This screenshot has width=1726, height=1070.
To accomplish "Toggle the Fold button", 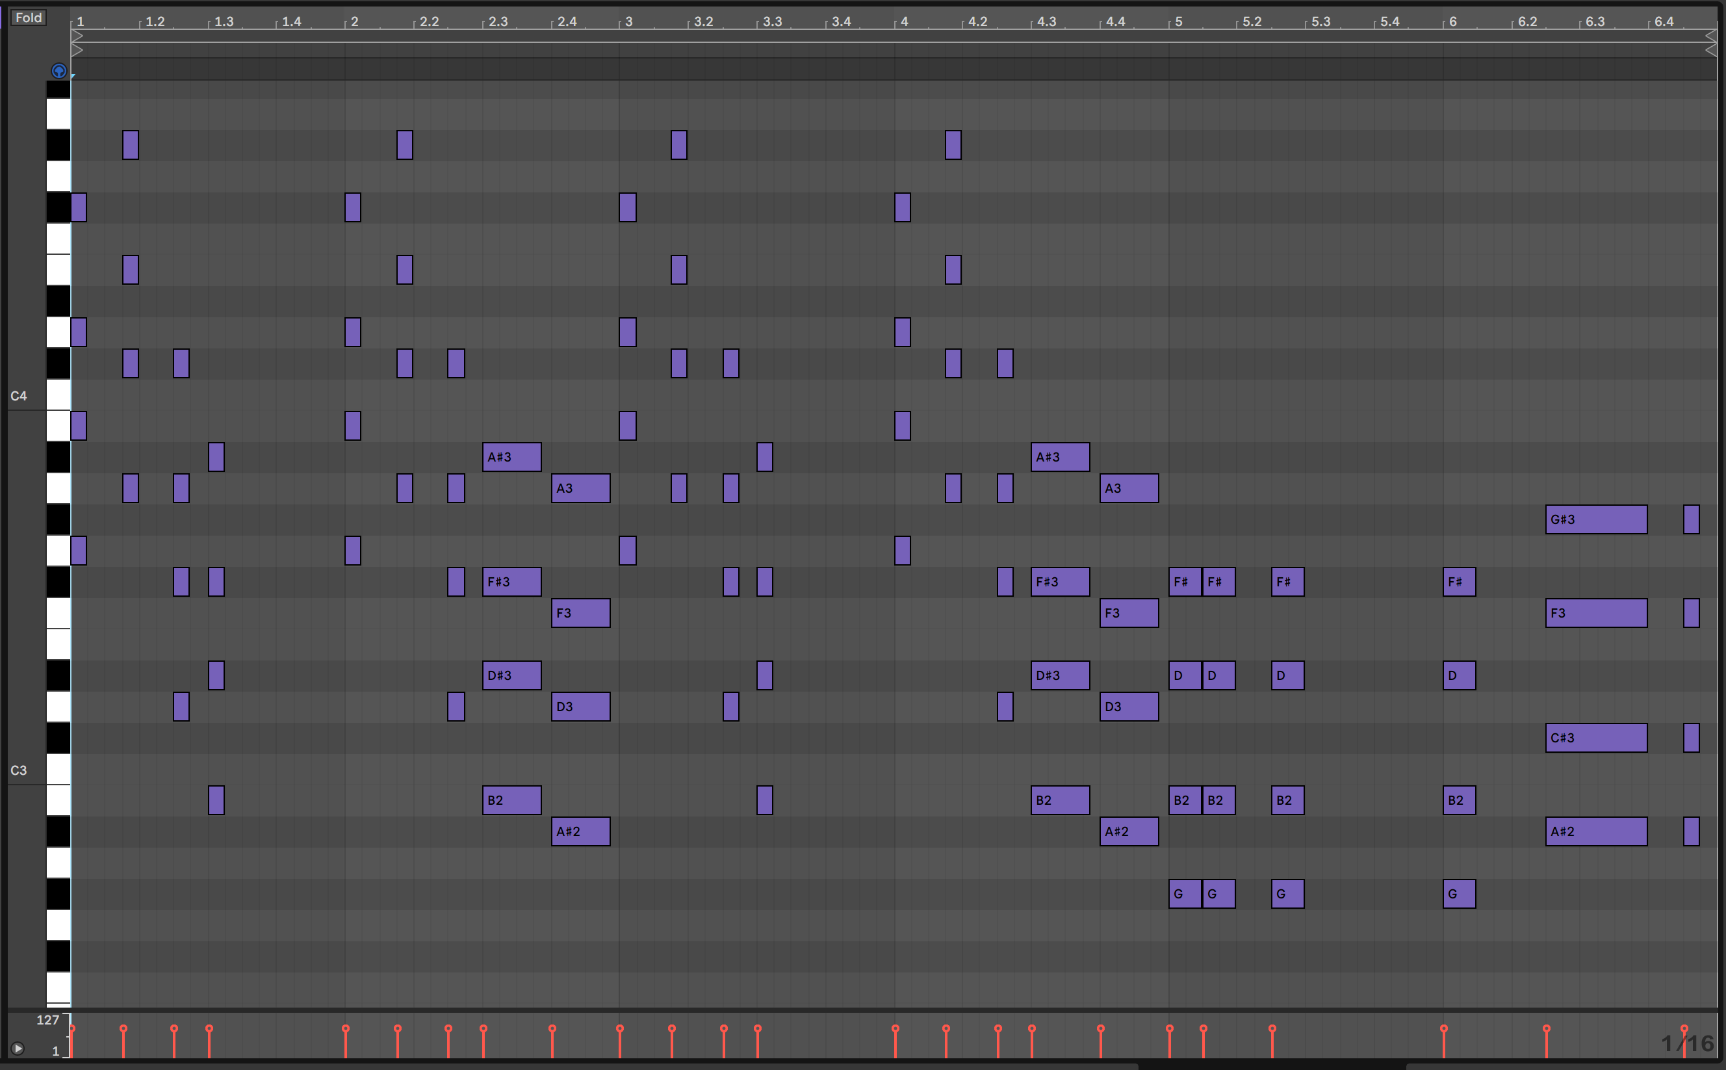I will 29,18.
